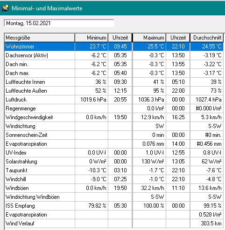Image resolution: width=225 pixels, height=230 pixels.
Task: Select the ISS Empfang row
Action: click(x=114, y=206)
